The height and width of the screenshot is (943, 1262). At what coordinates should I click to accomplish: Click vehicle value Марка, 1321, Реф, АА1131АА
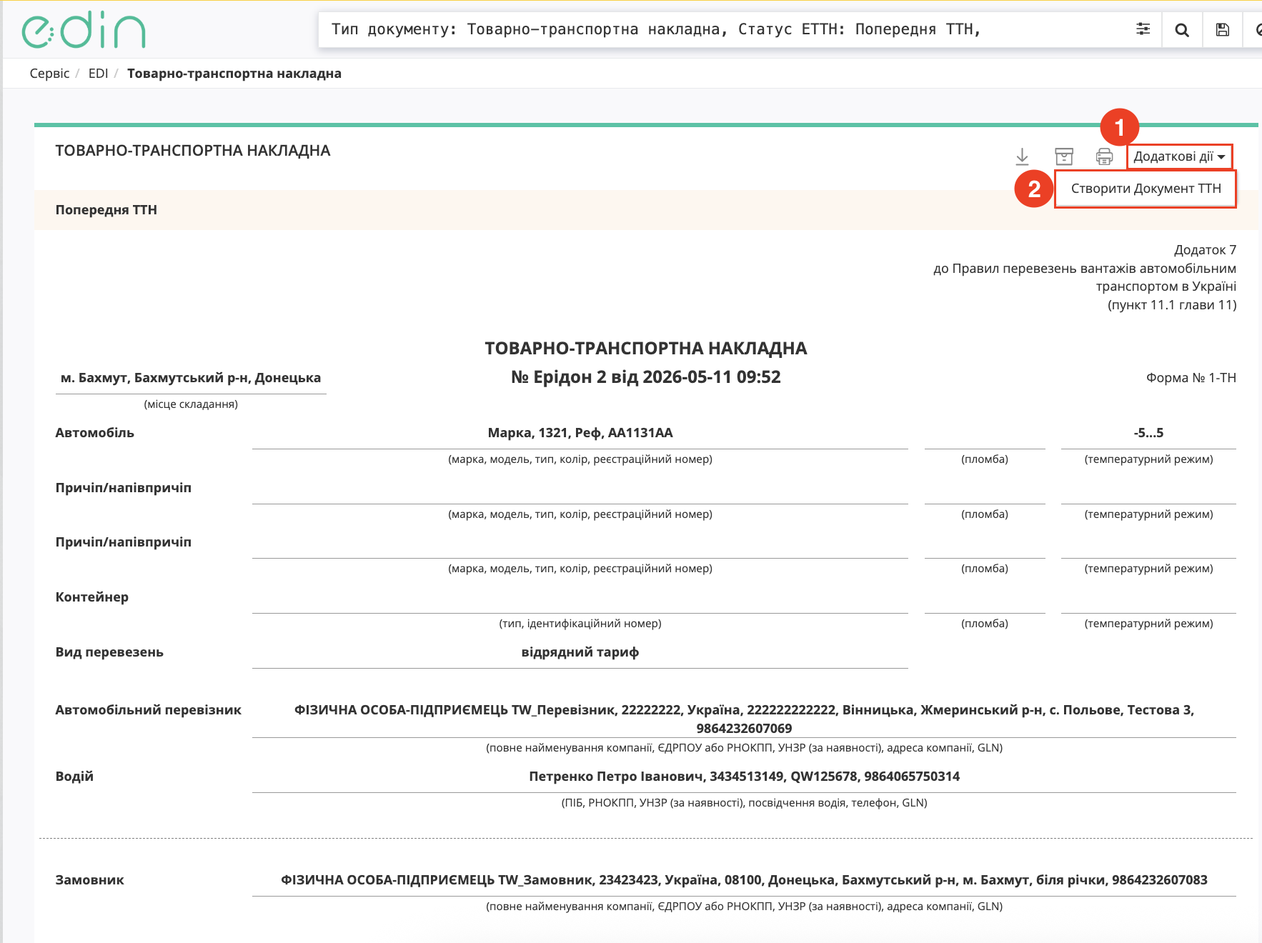tap(580, 433)
